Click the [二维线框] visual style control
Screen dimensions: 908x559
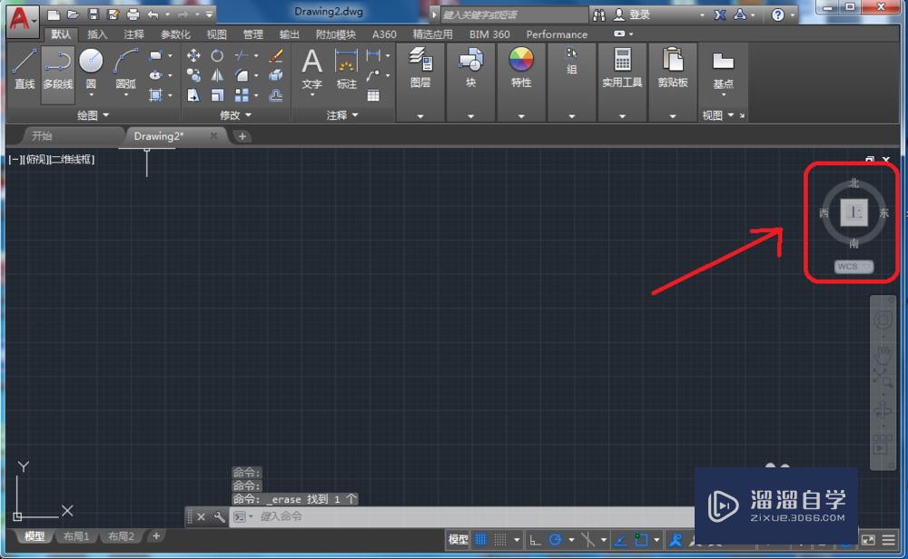coord(72,159)
